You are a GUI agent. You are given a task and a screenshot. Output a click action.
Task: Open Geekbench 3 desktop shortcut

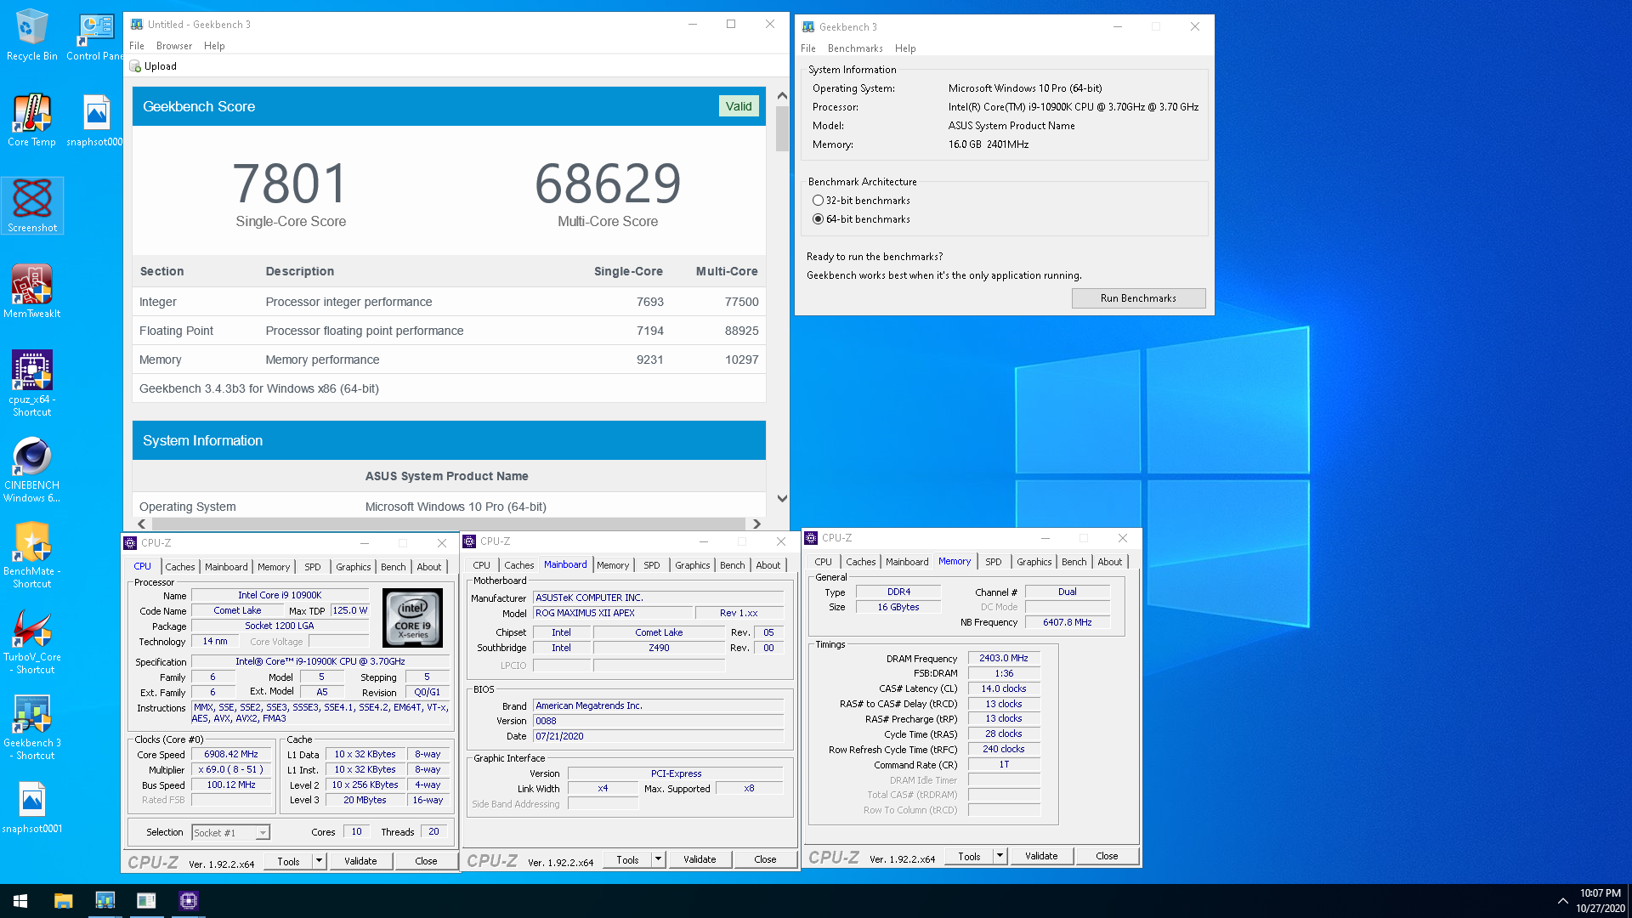click(31, 727)
